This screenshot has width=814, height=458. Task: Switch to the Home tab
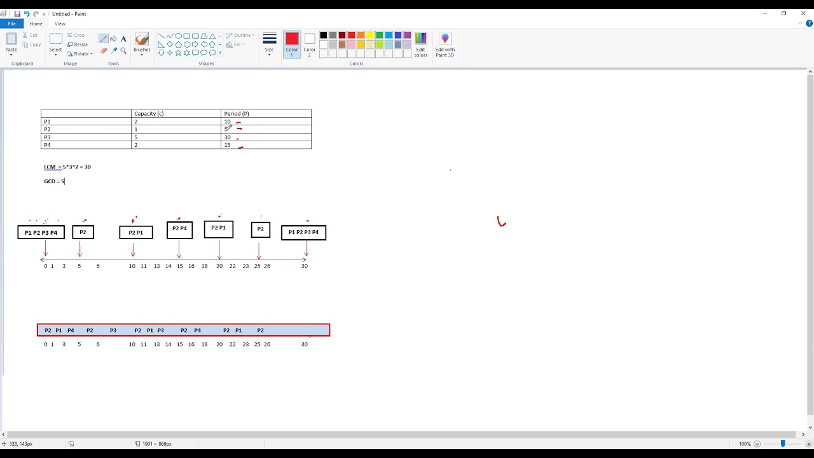[x=36, y=24]
